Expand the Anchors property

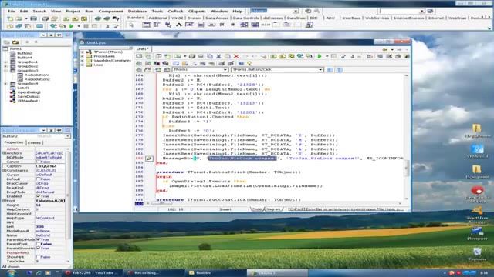pos(5,153)
